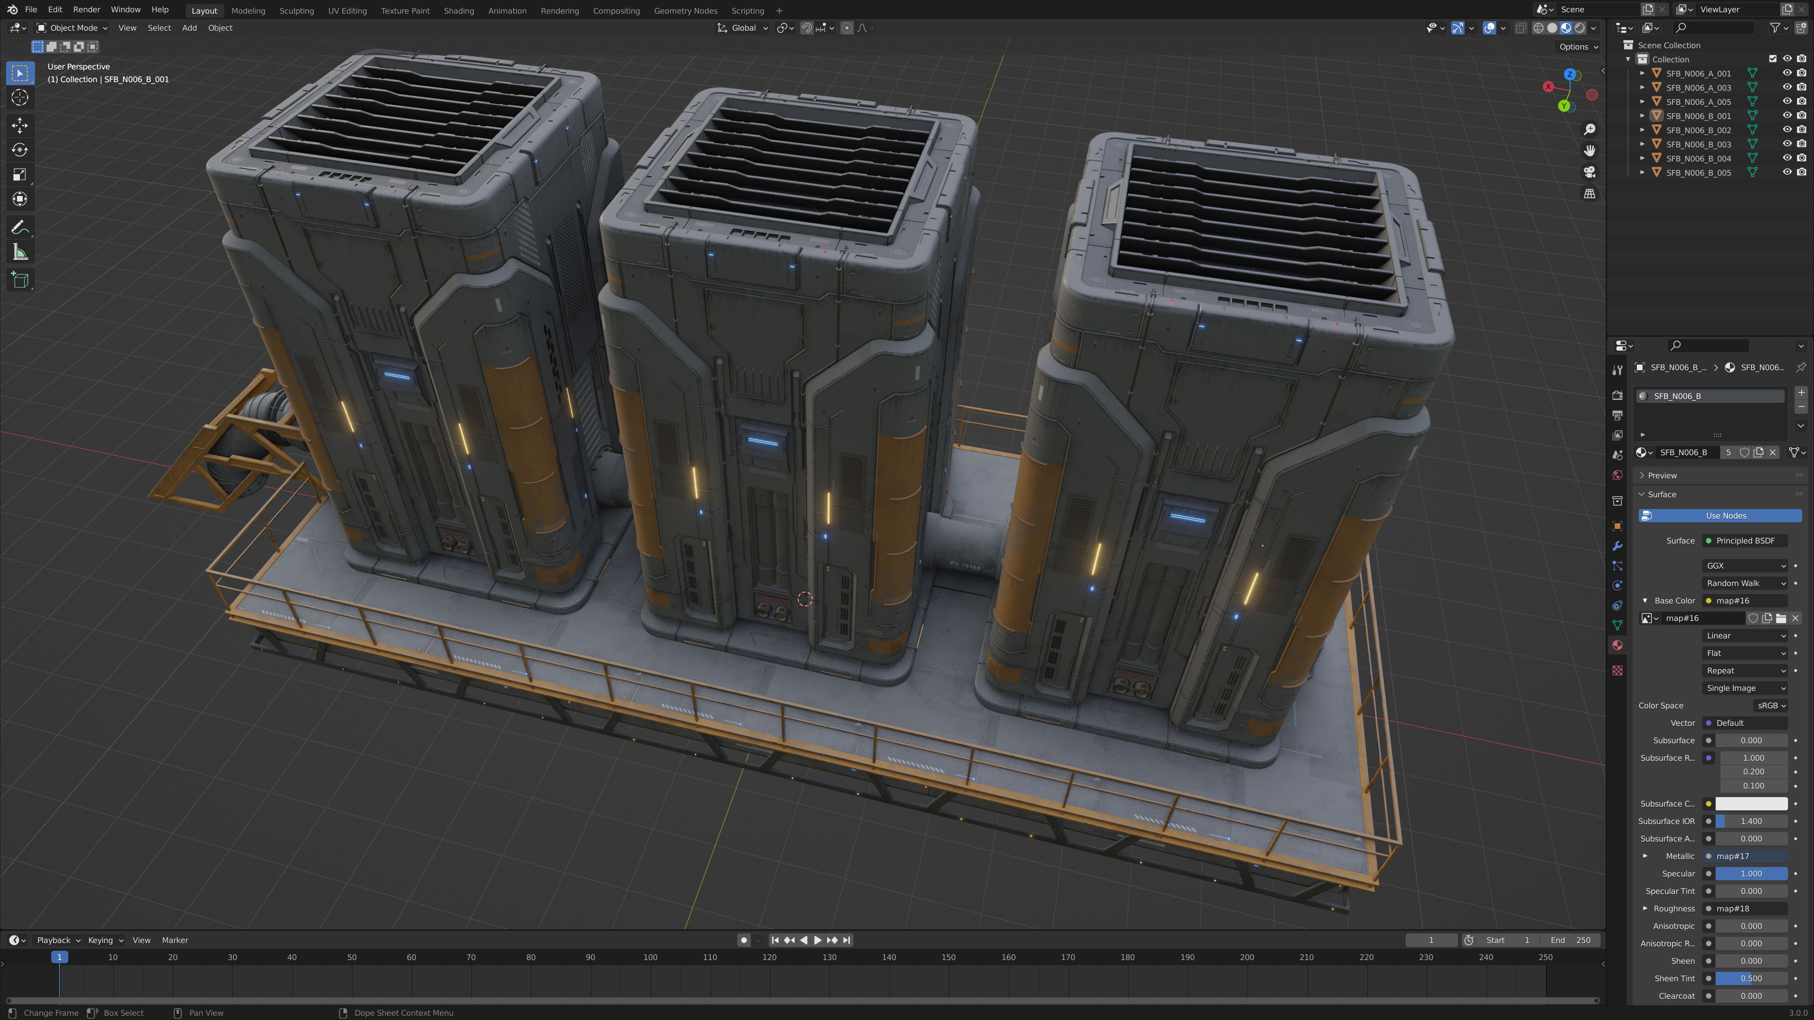The image size is (1814, 1020).
Task: Select the Scale tool
Action: 20,175
